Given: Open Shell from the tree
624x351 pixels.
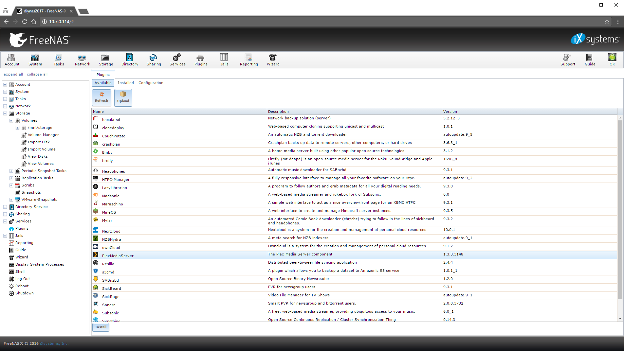Looking at the screenshot, I should pos(20,272).
